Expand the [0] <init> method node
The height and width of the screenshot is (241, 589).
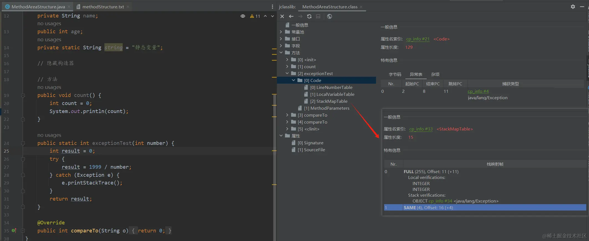tap(287, 60)
